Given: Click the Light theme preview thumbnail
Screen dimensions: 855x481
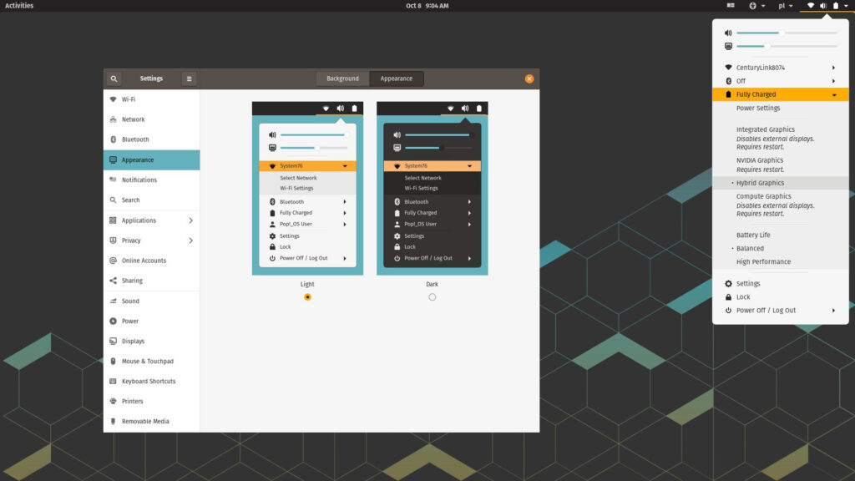Looking at the screenshot, I should (x=307, y=188).
